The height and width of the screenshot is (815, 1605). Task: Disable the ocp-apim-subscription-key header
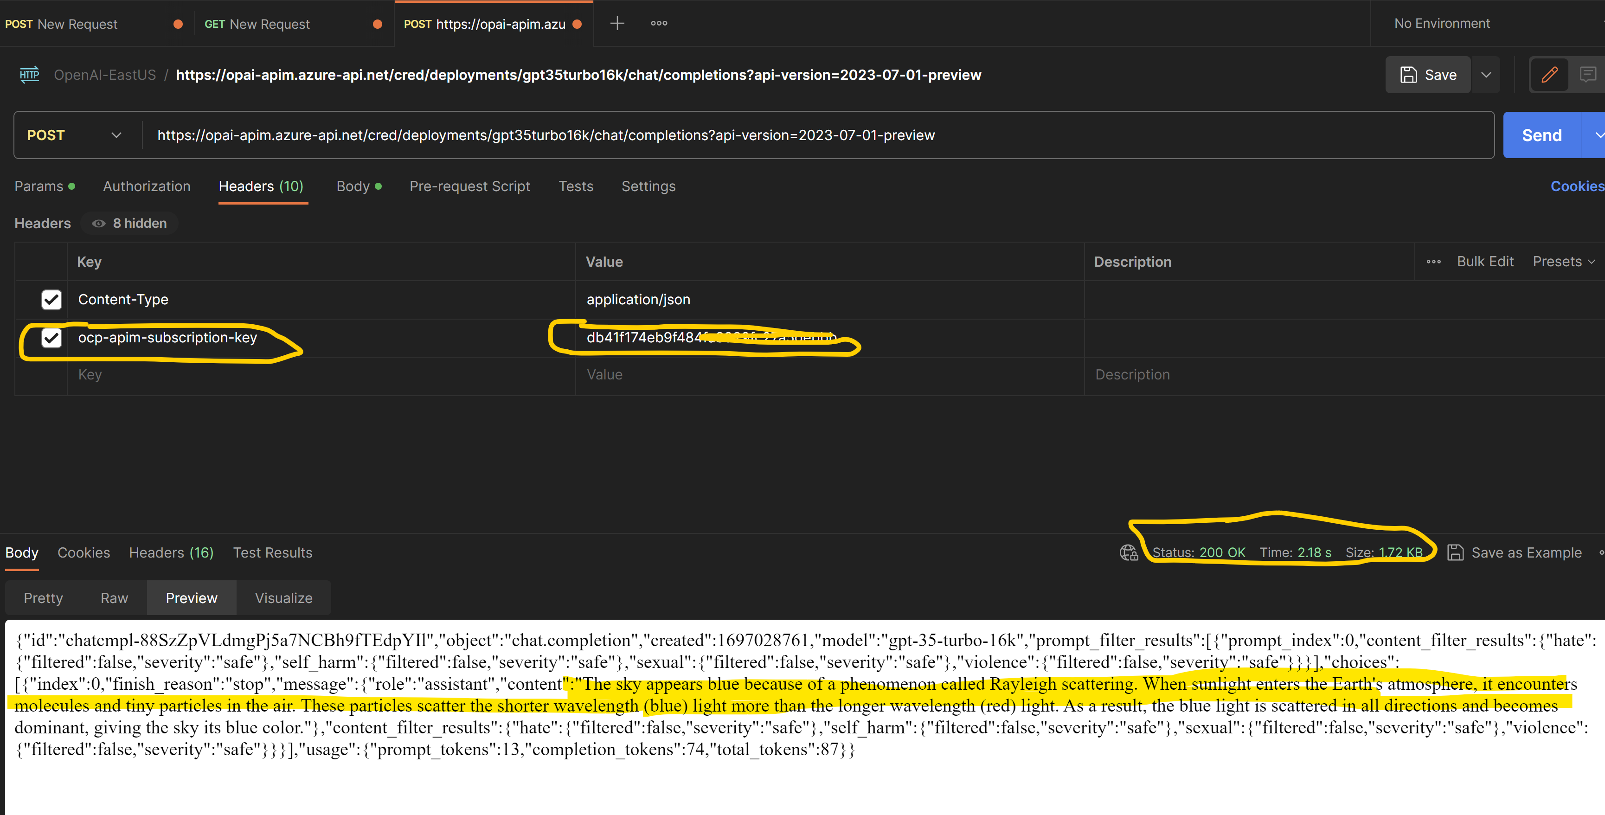click(x=51, y=338)
